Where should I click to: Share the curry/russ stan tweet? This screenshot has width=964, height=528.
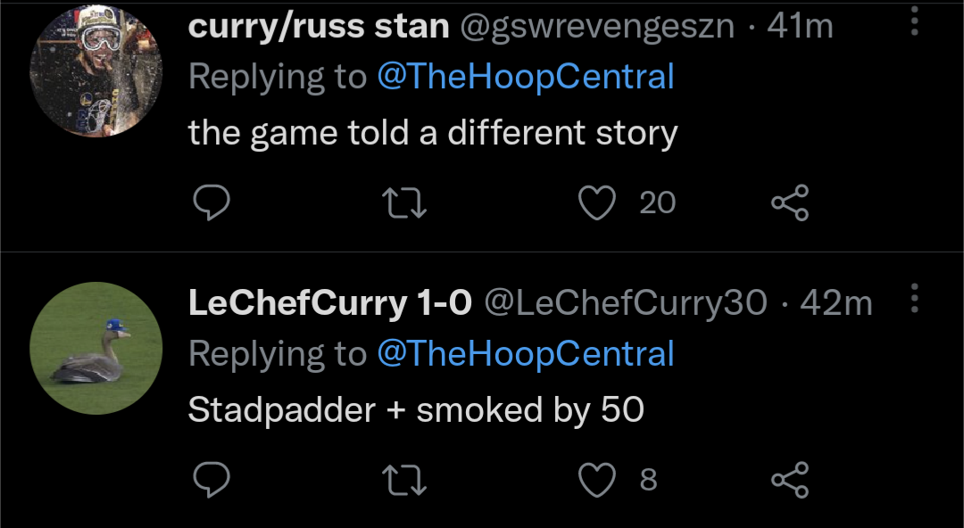(x=789, y=203)
